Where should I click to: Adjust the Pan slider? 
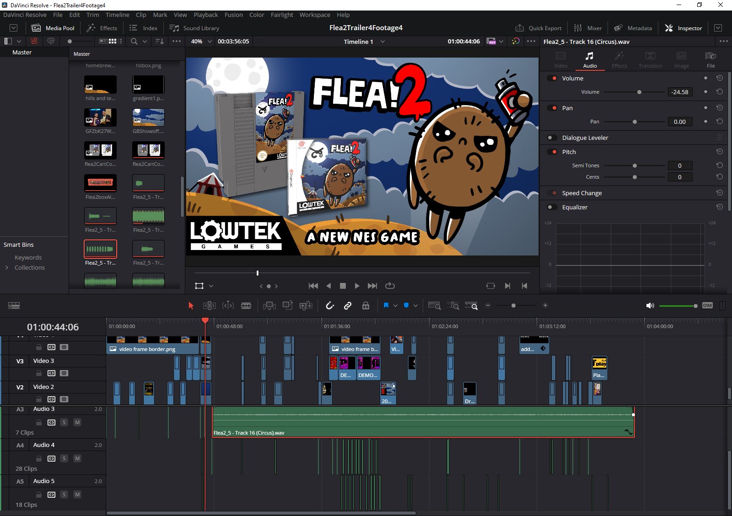tap(635, 122)
